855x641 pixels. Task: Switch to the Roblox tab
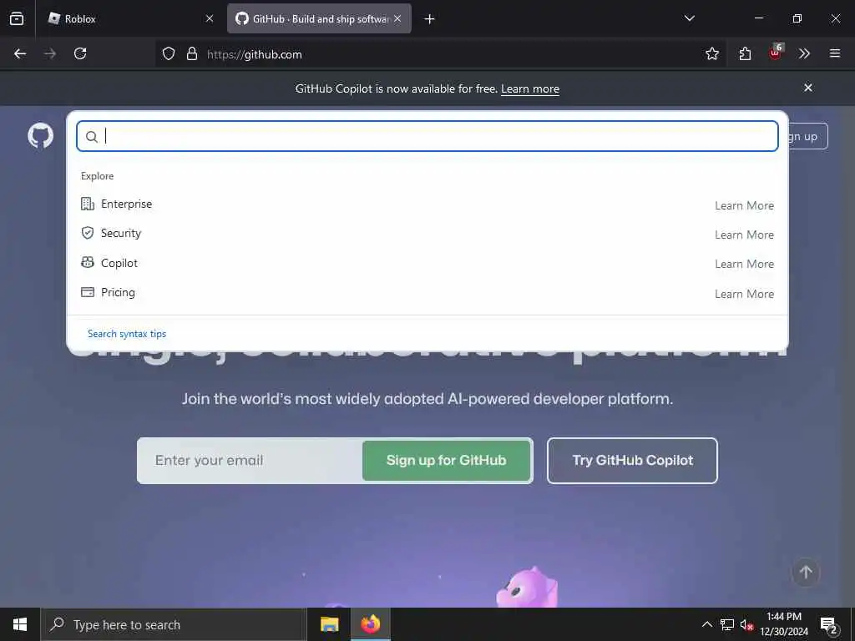point(128,19)
